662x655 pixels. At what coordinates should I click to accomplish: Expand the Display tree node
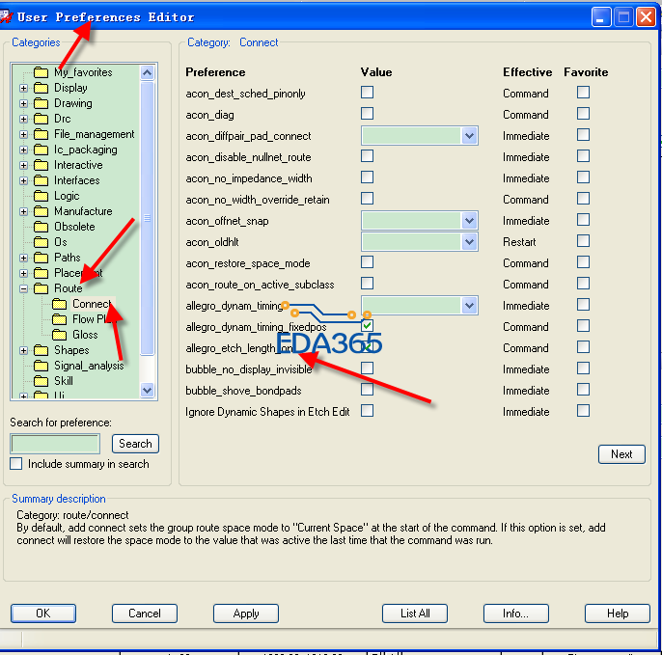point(23,88)
